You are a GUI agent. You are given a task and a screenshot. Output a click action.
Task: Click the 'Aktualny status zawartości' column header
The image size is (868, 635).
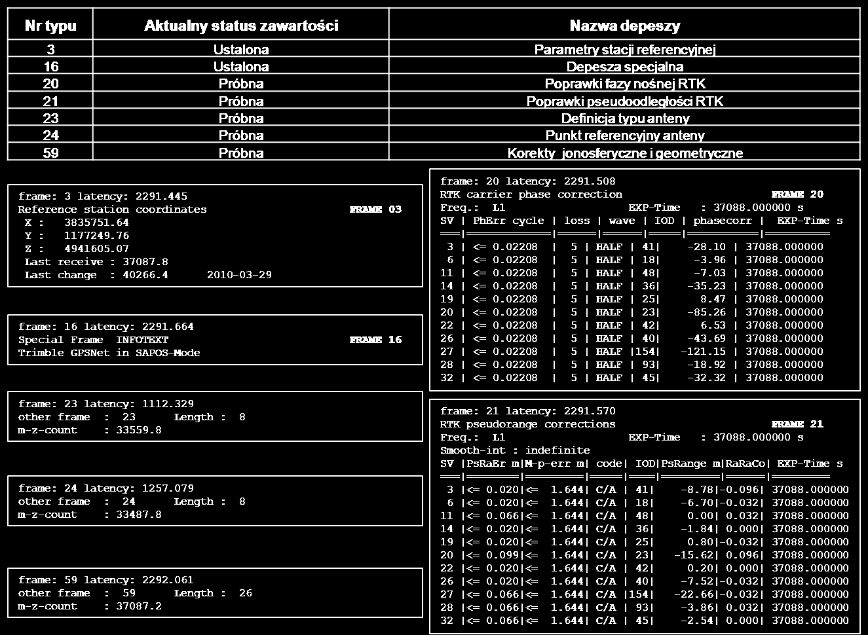point(241,26)
